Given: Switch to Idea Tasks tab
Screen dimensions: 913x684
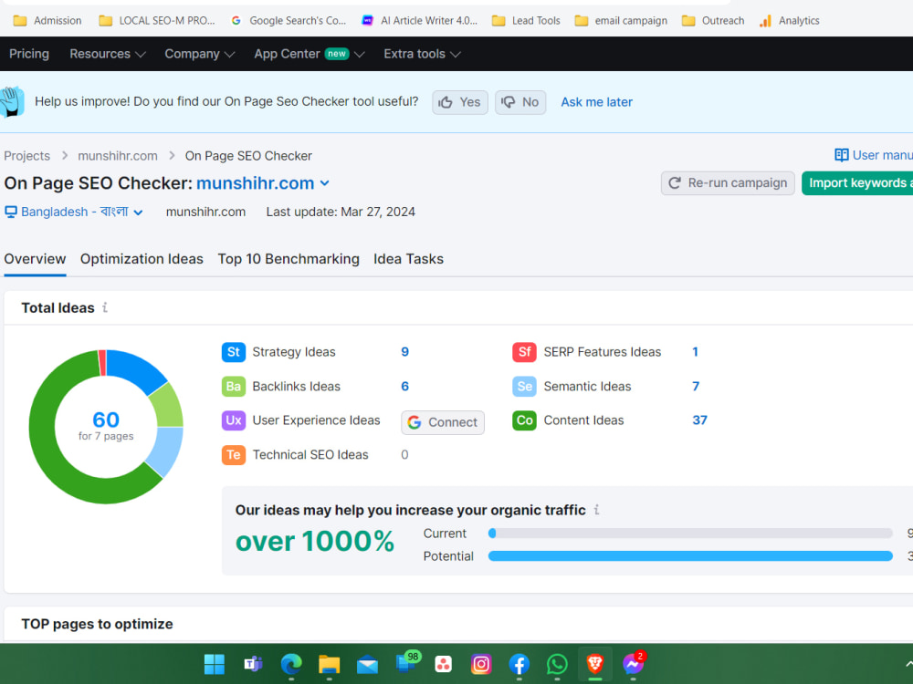Looking at the screenshot, I should point(408,259).
